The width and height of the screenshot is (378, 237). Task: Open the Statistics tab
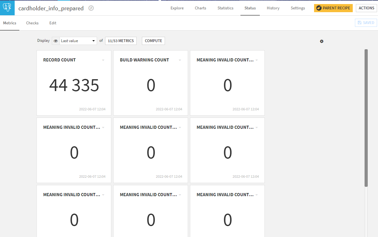[x=225, y=8]
